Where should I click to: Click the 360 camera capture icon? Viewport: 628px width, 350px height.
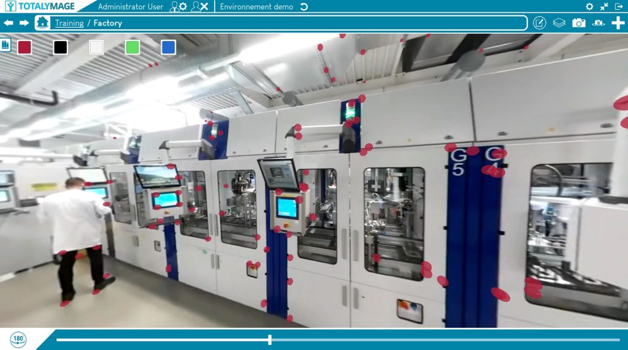point(599,23)
